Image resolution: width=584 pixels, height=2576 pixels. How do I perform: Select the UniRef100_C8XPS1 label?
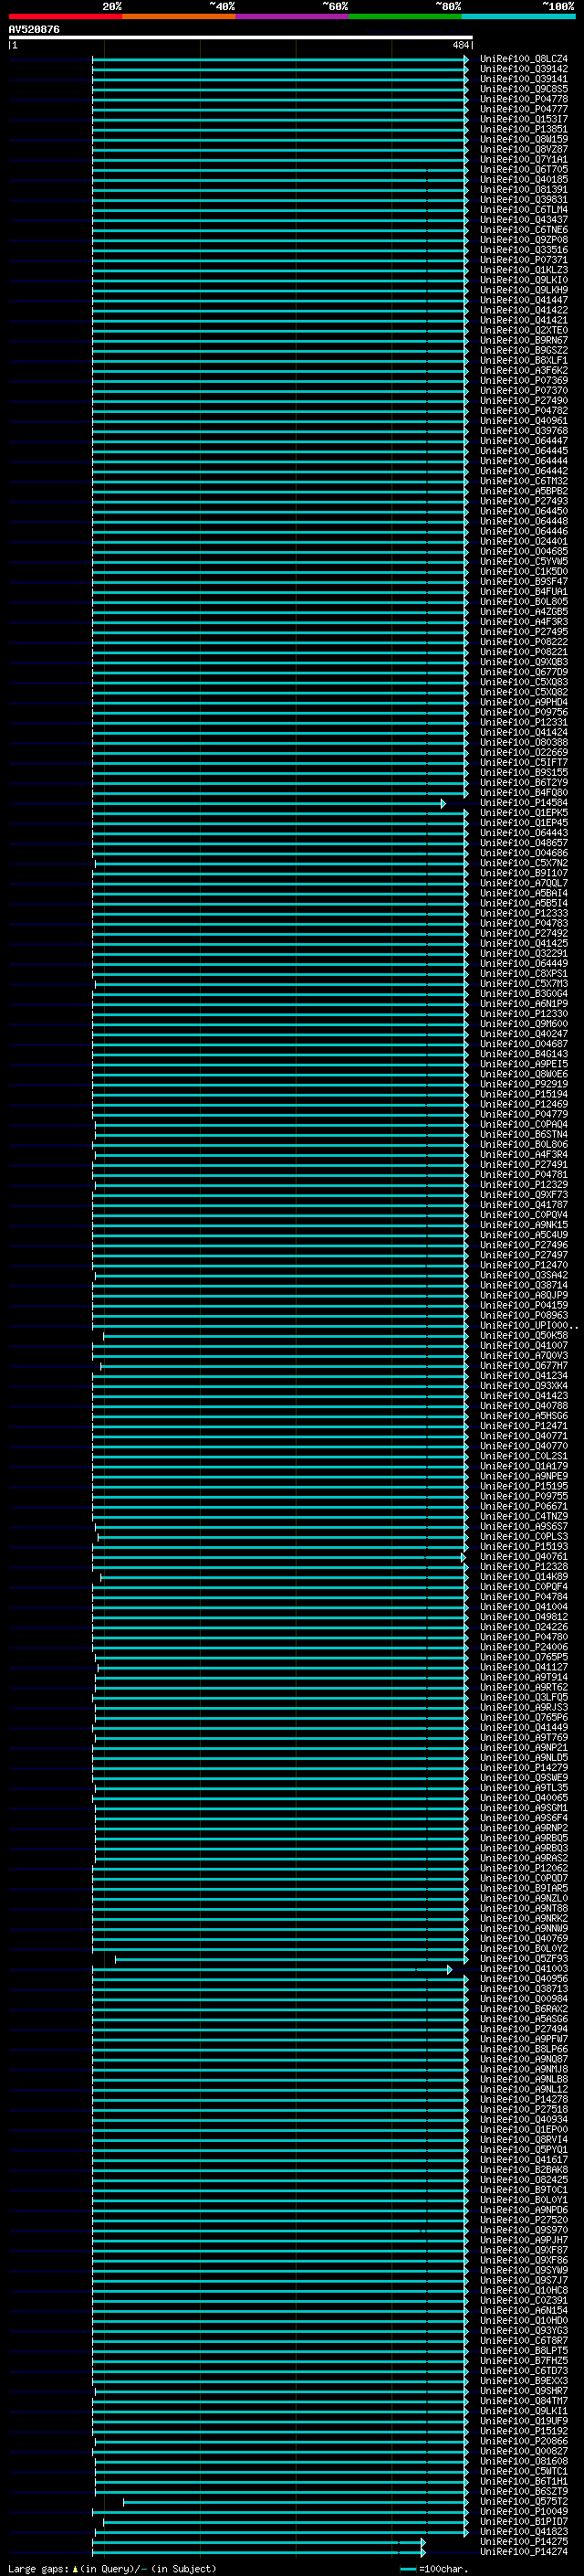[x=524, y=974]
